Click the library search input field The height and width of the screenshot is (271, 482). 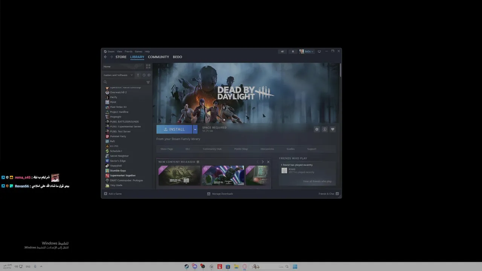tap(126, 82)
